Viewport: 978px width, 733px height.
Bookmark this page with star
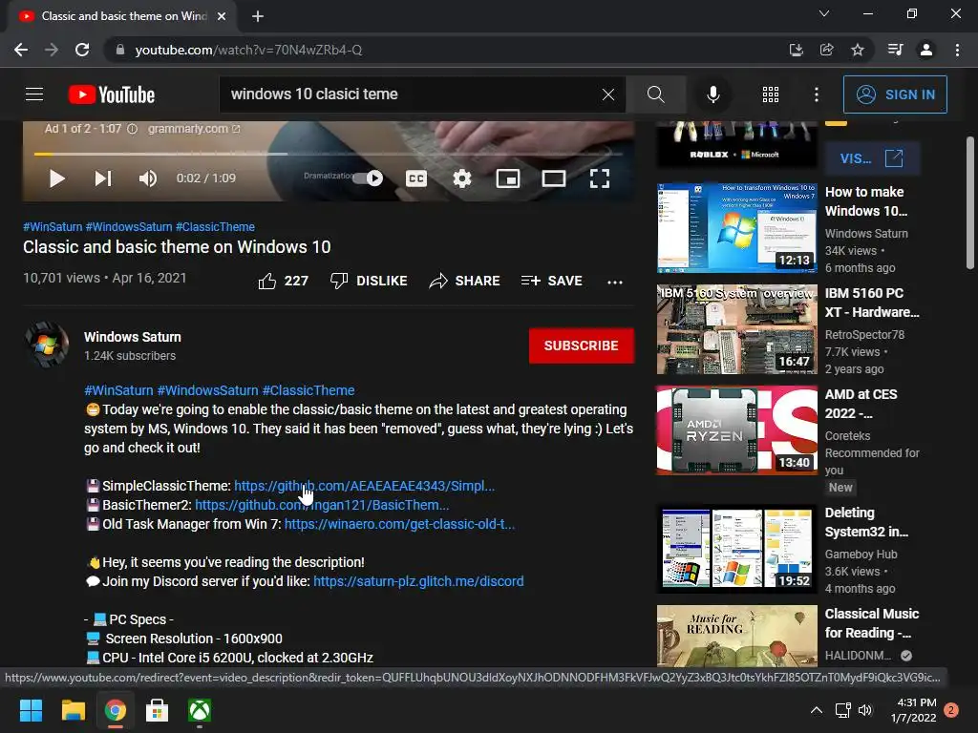click(x=858, y=50)
